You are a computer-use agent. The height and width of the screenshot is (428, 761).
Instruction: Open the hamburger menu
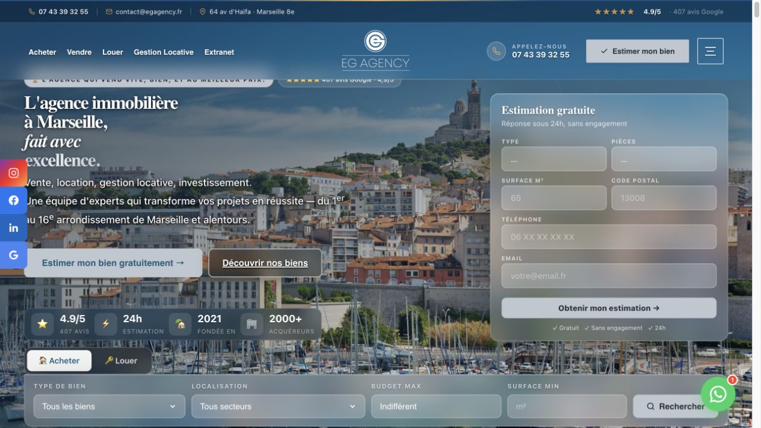(710, 51)
